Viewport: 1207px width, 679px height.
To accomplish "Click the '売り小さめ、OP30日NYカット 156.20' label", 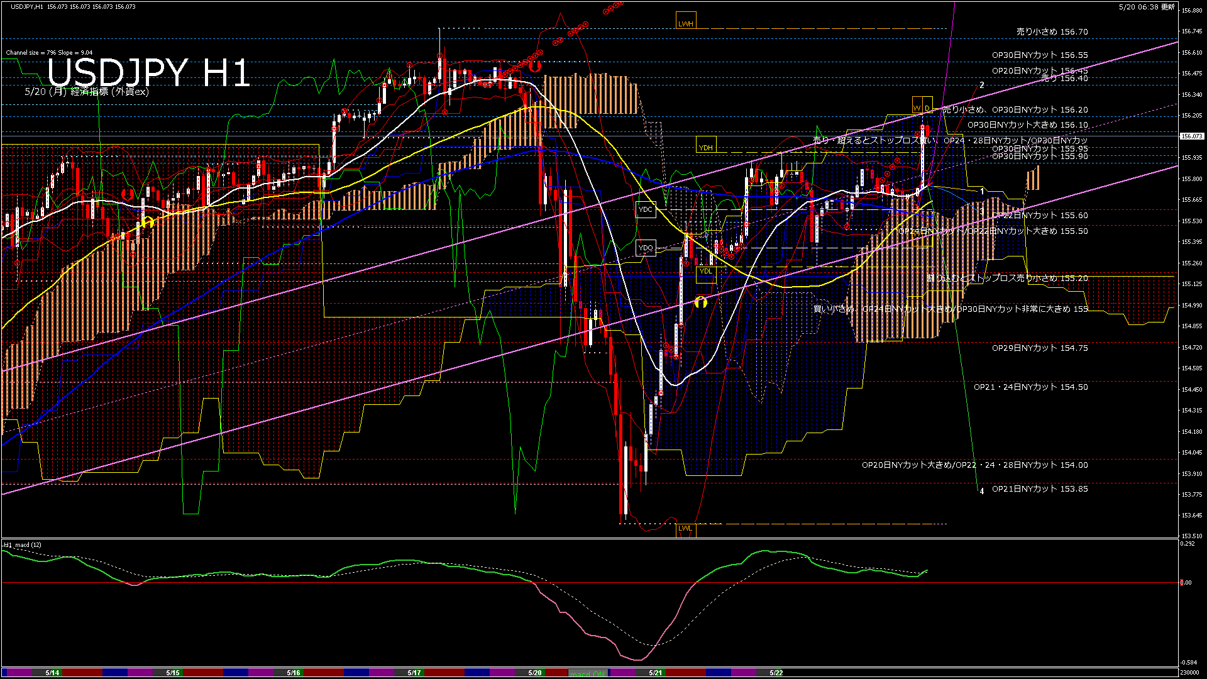I will pos(1015,109).
